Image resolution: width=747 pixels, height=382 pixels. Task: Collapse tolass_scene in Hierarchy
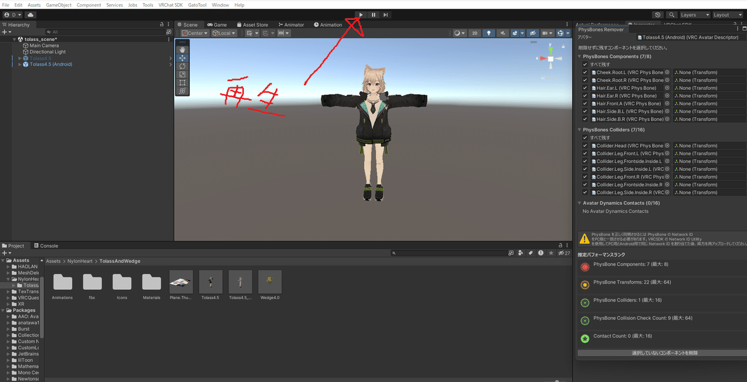pyautogui.click(x=14, y=39)
